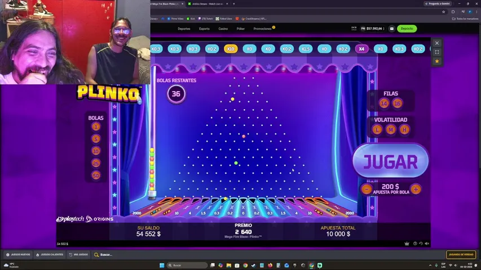The height and width of the screenshot is (270, 481).
Task: Select 10 balls in the Bolas panel
Action: click(96, 151)
